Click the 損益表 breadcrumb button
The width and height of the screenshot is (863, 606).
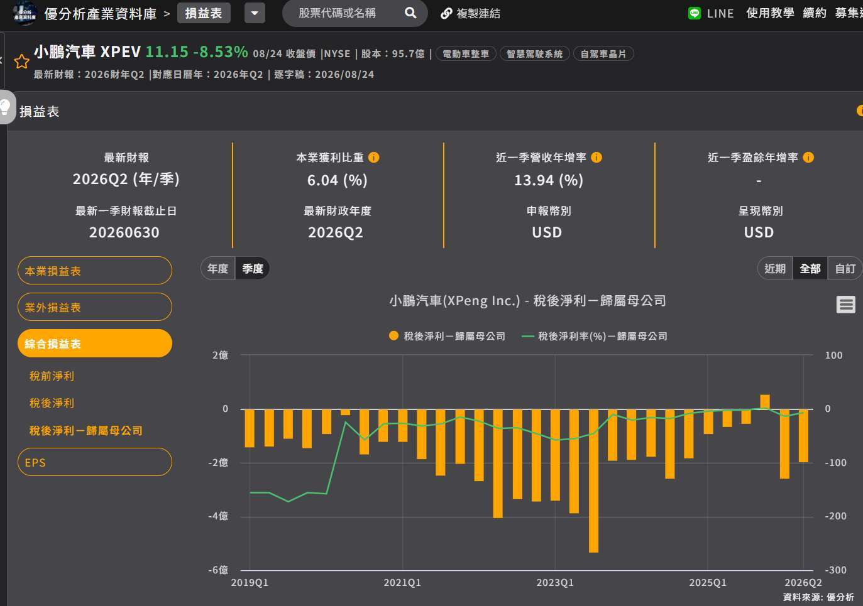tap(204, 13)
